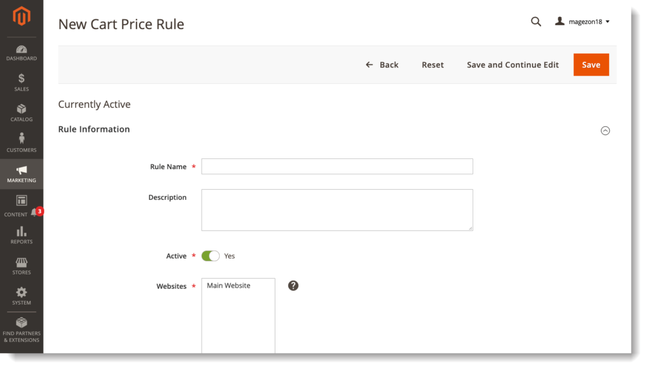Open the Content menu item
Screen dimensions: 647x369
(16, 206)
